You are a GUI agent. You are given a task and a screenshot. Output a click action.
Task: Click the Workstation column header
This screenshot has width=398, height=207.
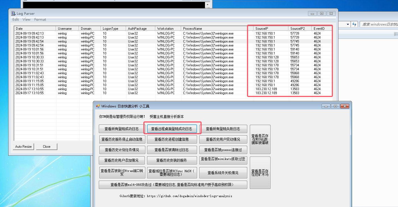point(168,28)
